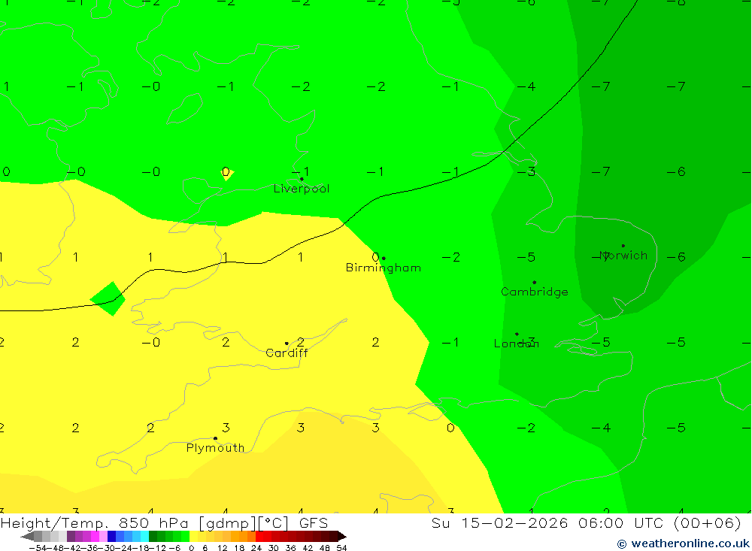Select the Liverpool city marker dot
Image resolution: width=752 pixels, height=551 pixels.
click(x=302, y=179)
